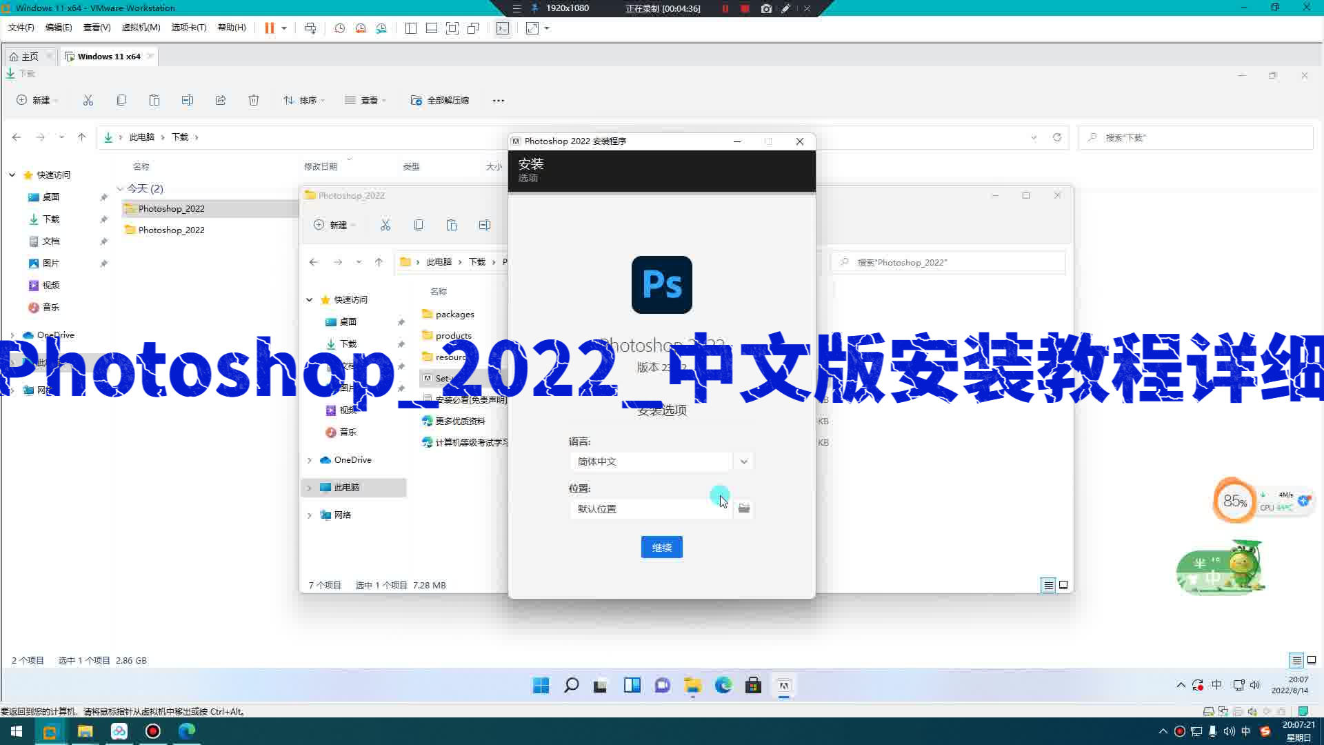1324x745 pixels.
Task: Click the copy icon in 下载 window toolbar
Action: point(121,100)
